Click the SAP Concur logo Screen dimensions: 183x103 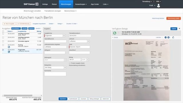click(x=31, y=4)
